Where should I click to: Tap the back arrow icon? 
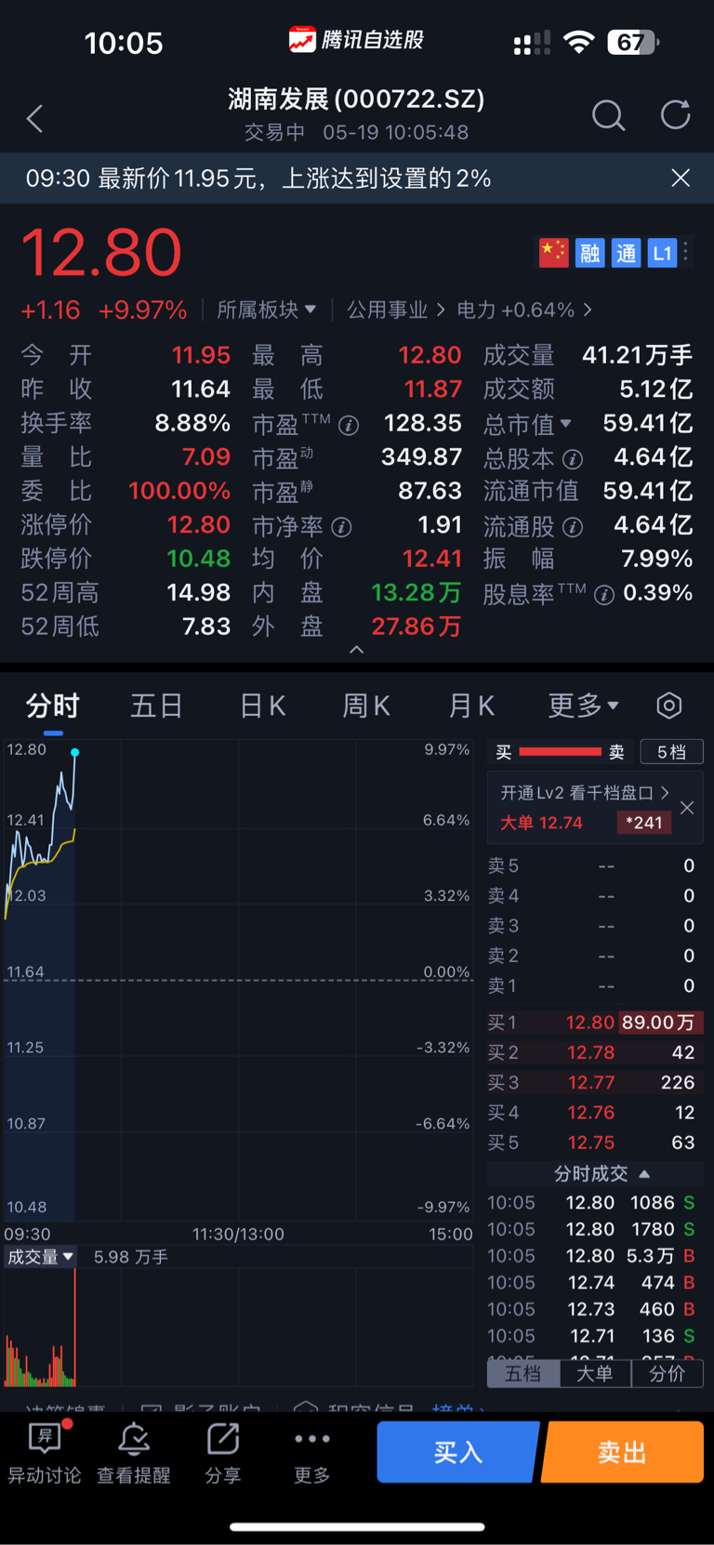point(35,118)
